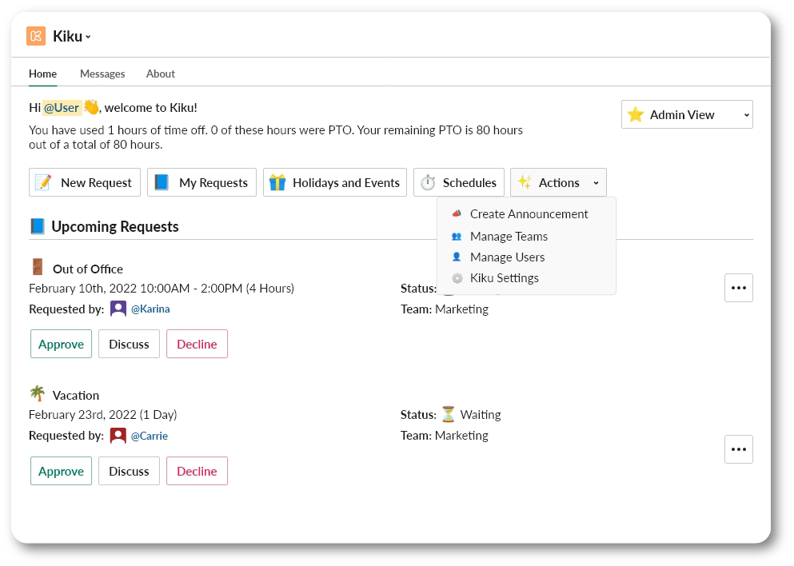Approve Karina's Out of Office request

click(61, 344)
